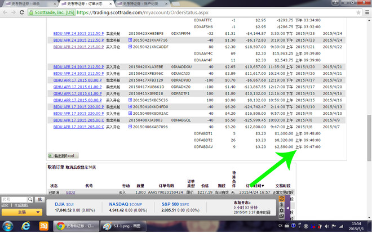This screenshot has height=233, width=372.
Task: Click the blue help question-mark tray icon
Action: (x=293, y=226)
